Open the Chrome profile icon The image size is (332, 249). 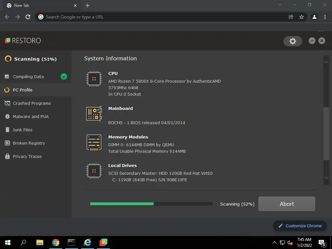314,17
